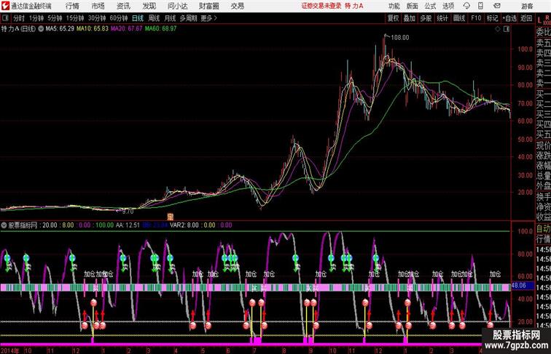Click the AA: 12.51 indicator value
The height and width of the screenshot is (354, 551).
point(128,225)
